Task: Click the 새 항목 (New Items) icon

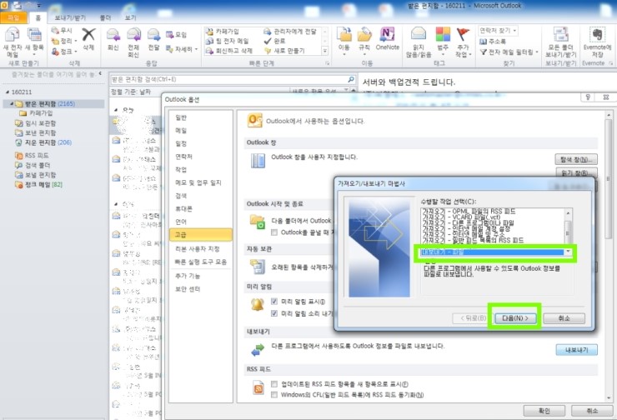Action: coord(34,35)
